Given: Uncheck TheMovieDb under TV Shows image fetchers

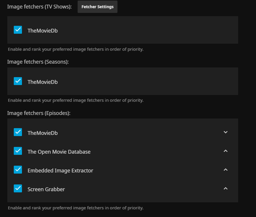Looking at the screenshot, I should pyautogui.click(x=18, y=30).
